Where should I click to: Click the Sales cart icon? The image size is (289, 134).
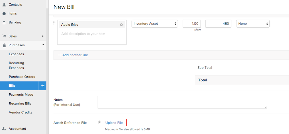coord(4,36)
